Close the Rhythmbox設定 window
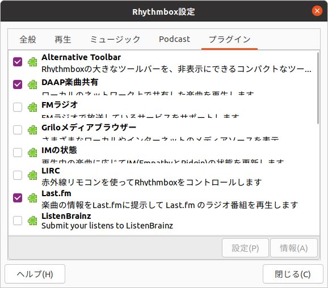Image resolution: width=328 pixels, height=288 pixels. (x=317, y=11)
